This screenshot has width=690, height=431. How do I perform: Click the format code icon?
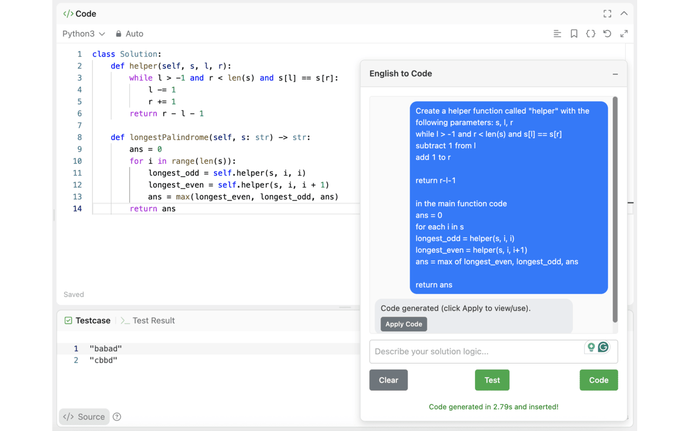pyautogui.click(x=557, y=33)
